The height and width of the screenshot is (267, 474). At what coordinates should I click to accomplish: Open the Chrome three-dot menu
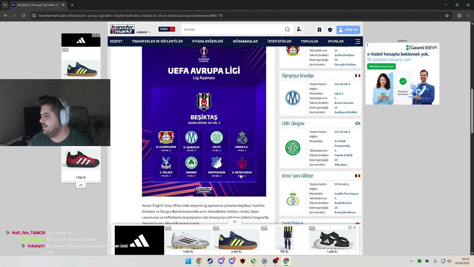click(x=468, y=16)
